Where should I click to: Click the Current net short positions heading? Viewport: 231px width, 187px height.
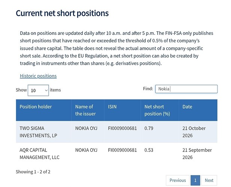point(62,13)
